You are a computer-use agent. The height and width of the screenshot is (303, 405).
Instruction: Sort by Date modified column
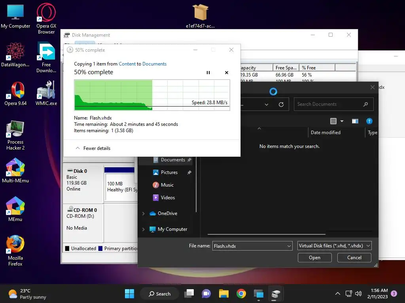coord(326,133)
